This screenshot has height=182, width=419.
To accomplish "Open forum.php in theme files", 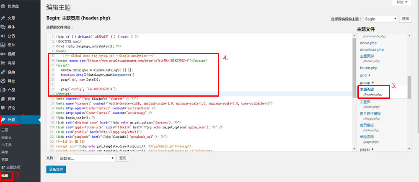I will (368, 68).
